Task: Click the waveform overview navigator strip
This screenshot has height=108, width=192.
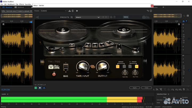Action: 17,16
